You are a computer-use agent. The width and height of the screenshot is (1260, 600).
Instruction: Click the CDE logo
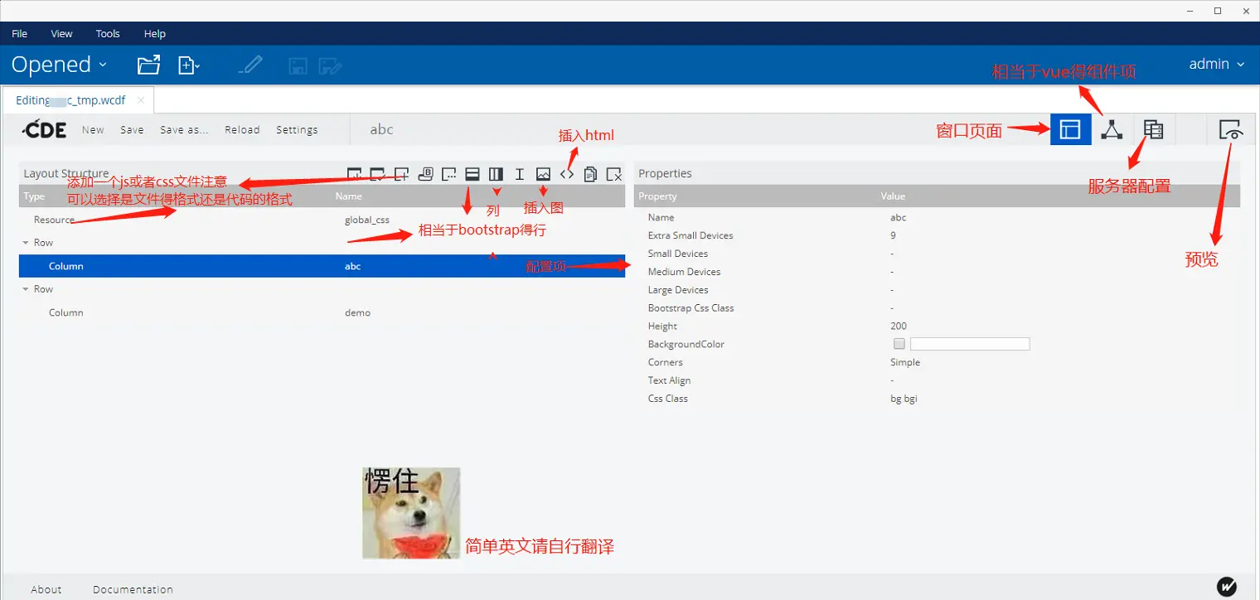pyautogui.click(x=45, y=129)
